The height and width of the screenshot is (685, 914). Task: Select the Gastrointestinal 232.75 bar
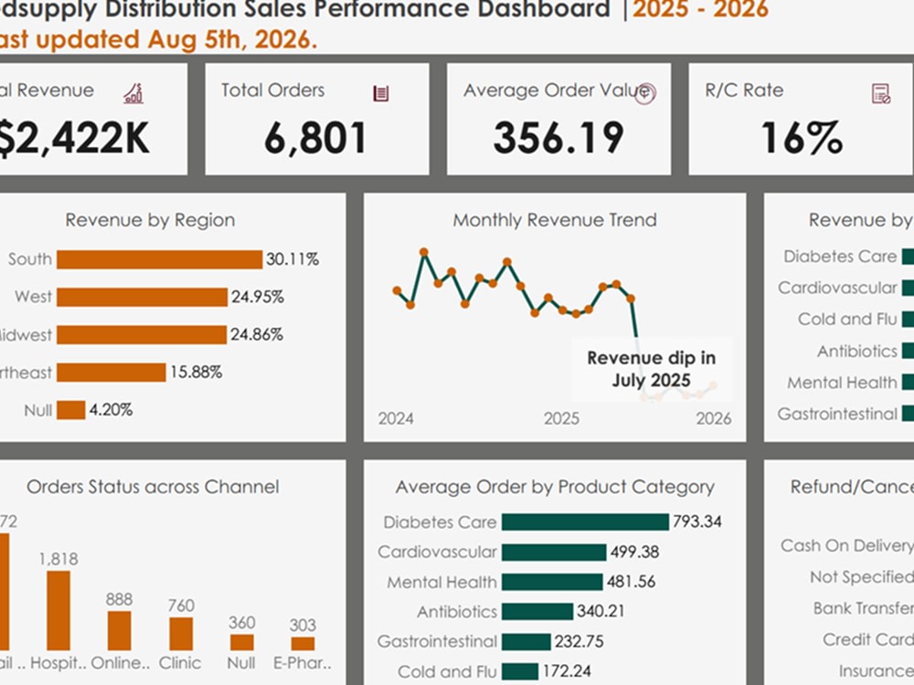pos(526,642)
